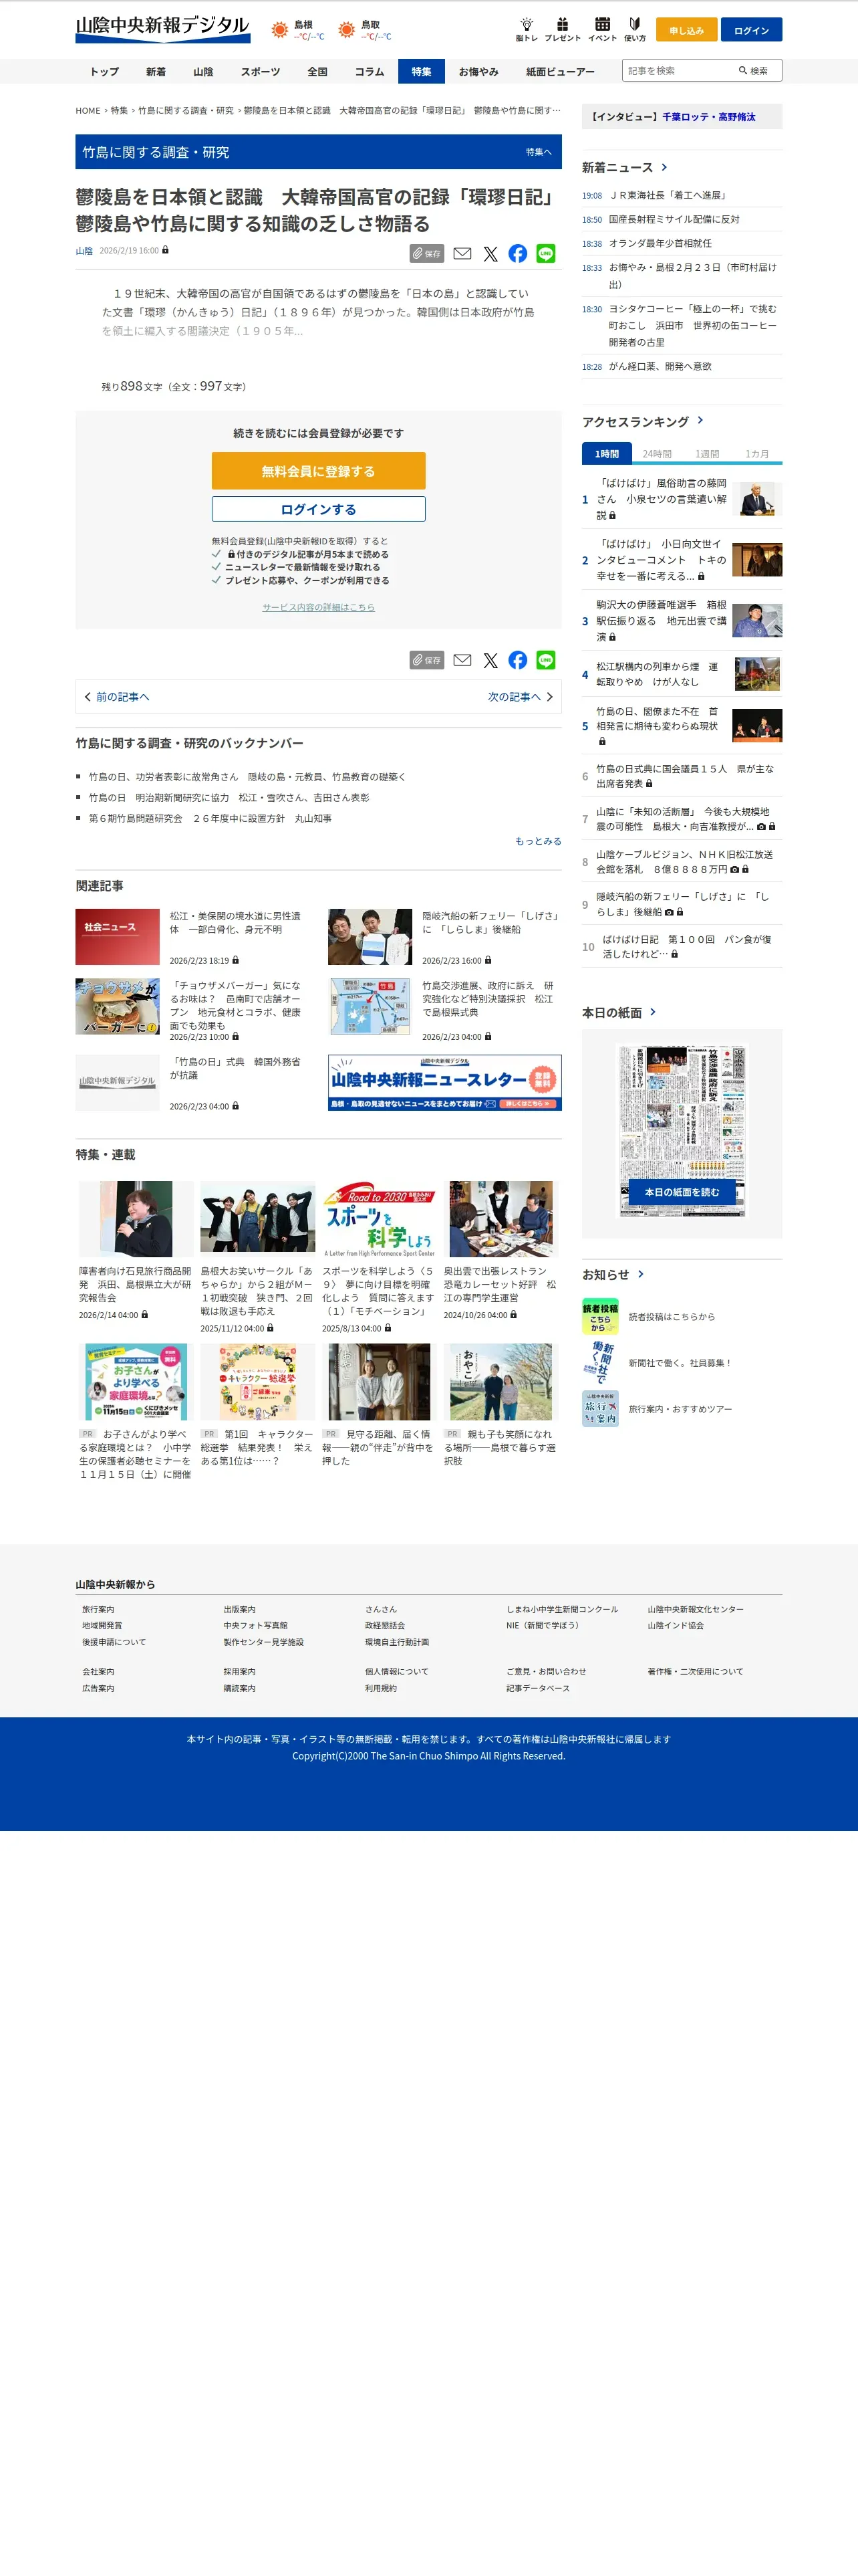Click the ログインする button
The height and width of the screenshot is (2576, 858).
click(x=319, y=509)
